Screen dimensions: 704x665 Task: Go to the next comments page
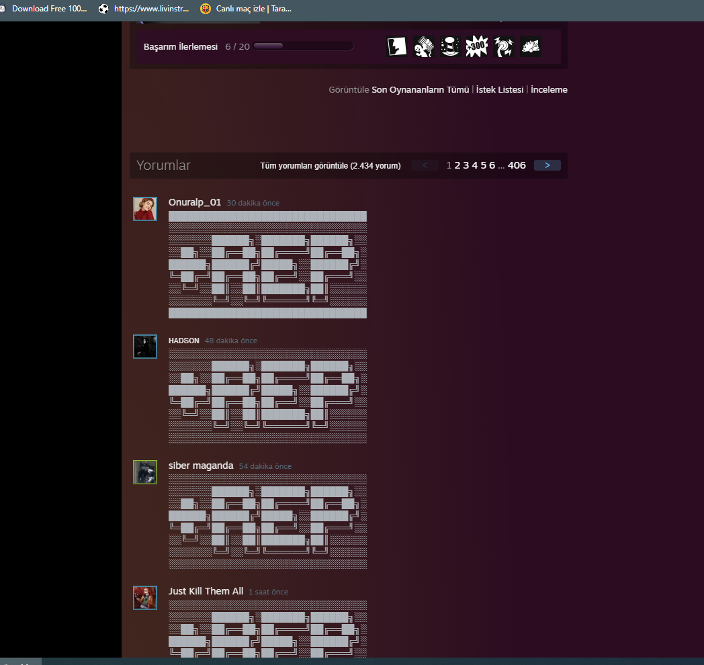click(547, 165)
